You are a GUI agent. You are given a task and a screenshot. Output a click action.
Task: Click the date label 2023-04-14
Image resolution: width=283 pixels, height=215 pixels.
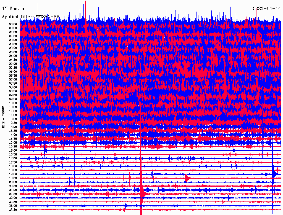click(267, 9)
